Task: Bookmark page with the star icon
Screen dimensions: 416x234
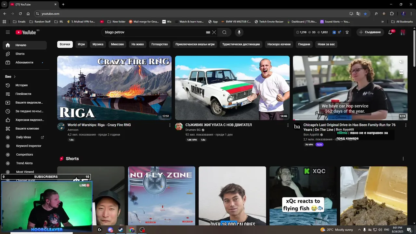Action: pyautogui.click(x=365, y=14)
